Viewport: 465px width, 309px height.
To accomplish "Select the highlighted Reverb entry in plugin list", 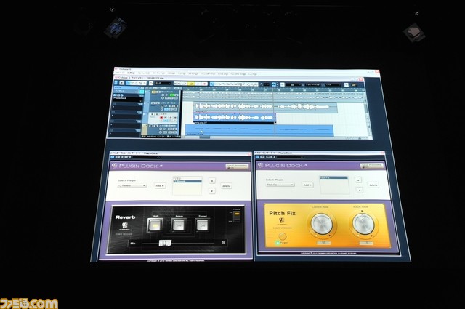I will pyautogui.click(x=187, y=181).
